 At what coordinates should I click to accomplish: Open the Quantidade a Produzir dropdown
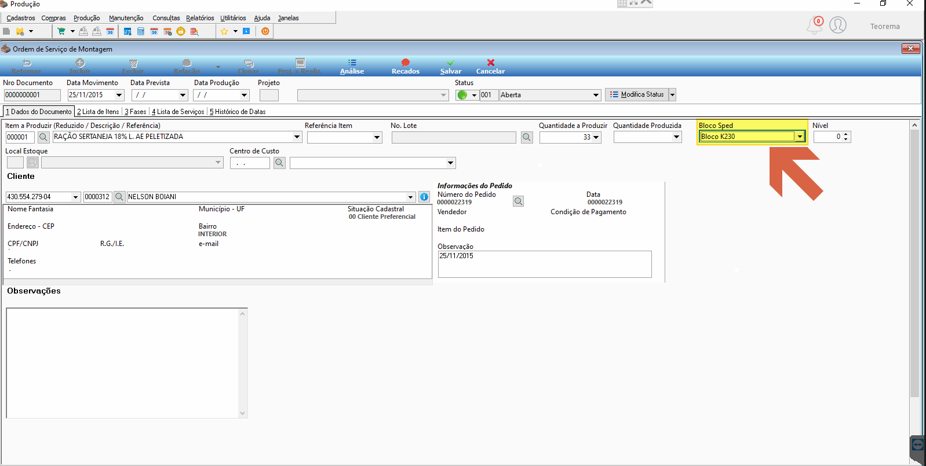pos(596,137)
